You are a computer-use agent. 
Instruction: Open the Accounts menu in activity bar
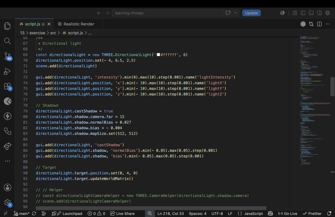pos(8,187)
